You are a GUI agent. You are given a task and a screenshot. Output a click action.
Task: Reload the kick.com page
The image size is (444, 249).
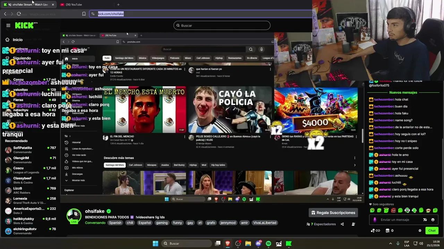[19, 14]
